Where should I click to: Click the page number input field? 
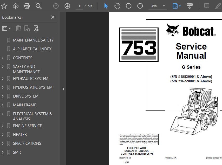pos(79,6)
